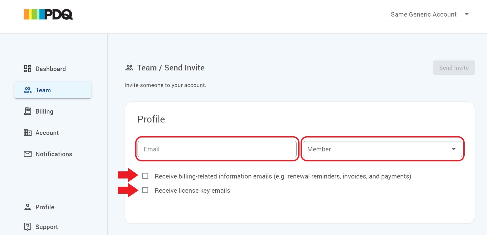This screenshot has height=235, width=487.
Task: Click into the Email input field
Action: [217, 149]
